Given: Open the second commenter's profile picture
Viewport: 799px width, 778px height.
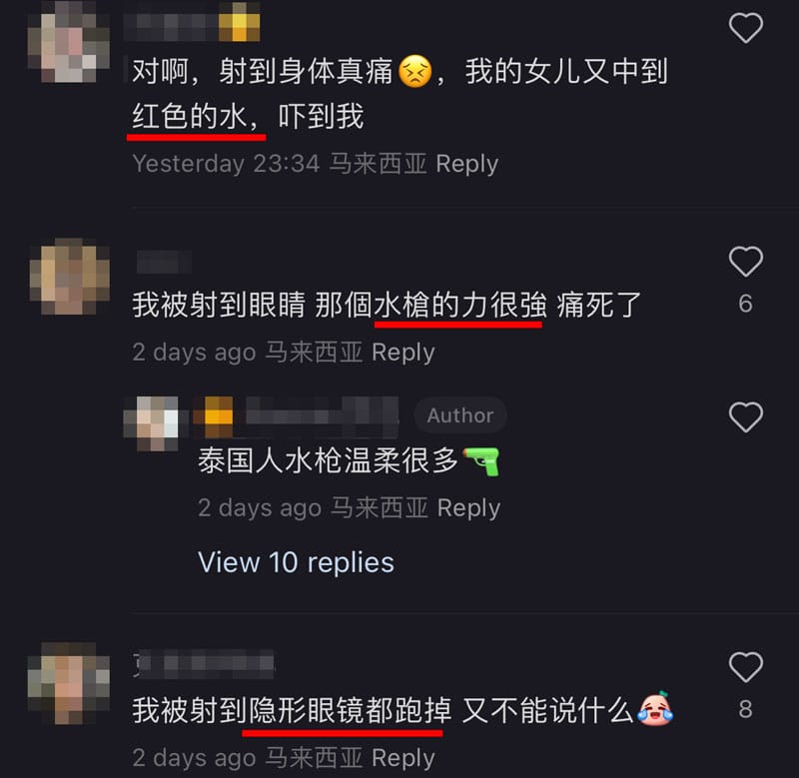Looking at the screenshot, I should pyautogui.click(x=70, y=277).
